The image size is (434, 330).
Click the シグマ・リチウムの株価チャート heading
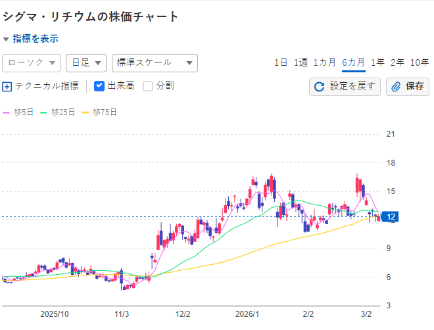point(91,17)
